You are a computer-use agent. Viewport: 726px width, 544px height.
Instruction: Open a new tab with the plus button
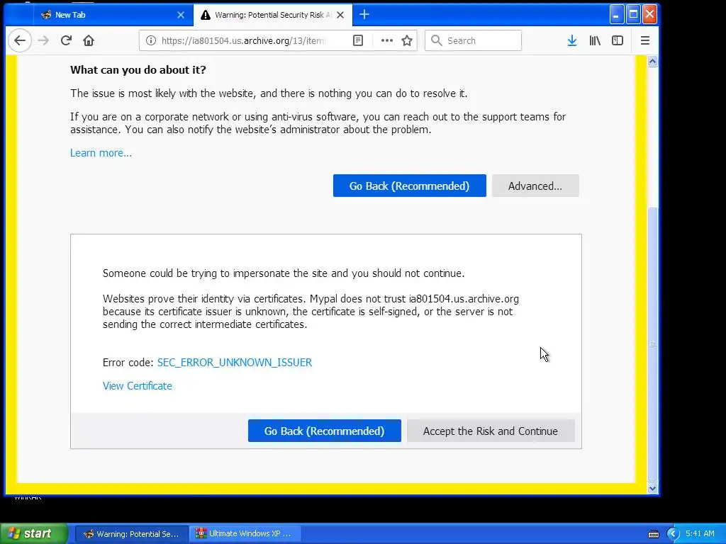click(364, 15)
